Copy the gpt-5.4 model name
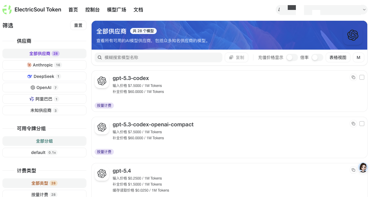Viewport: 370px width, 197px height. click(353, 170)
